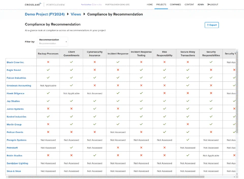244x179 pixels.
Task: Open the Hawk Diligence company link
Action: pyautogui.click(x=16, y=93)
